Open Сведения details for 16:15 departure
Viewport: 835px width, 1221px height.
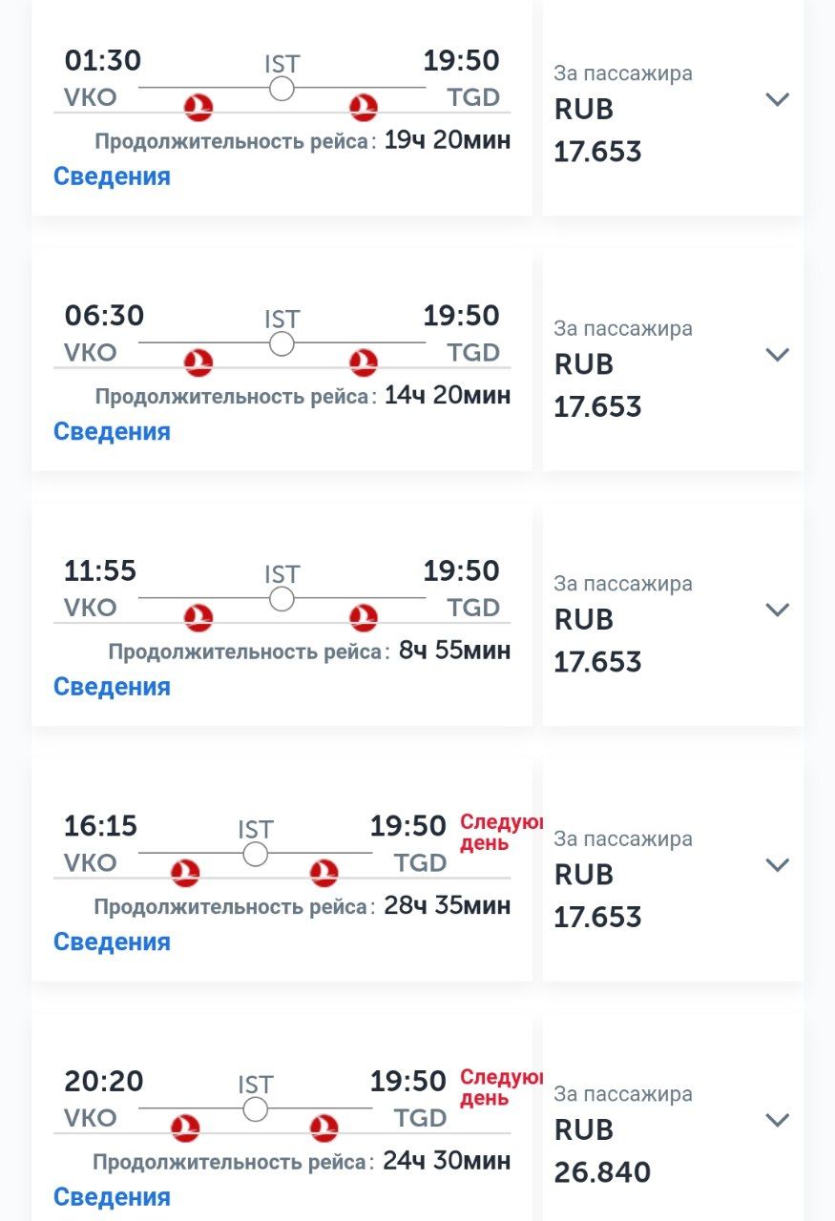[112, 942]
